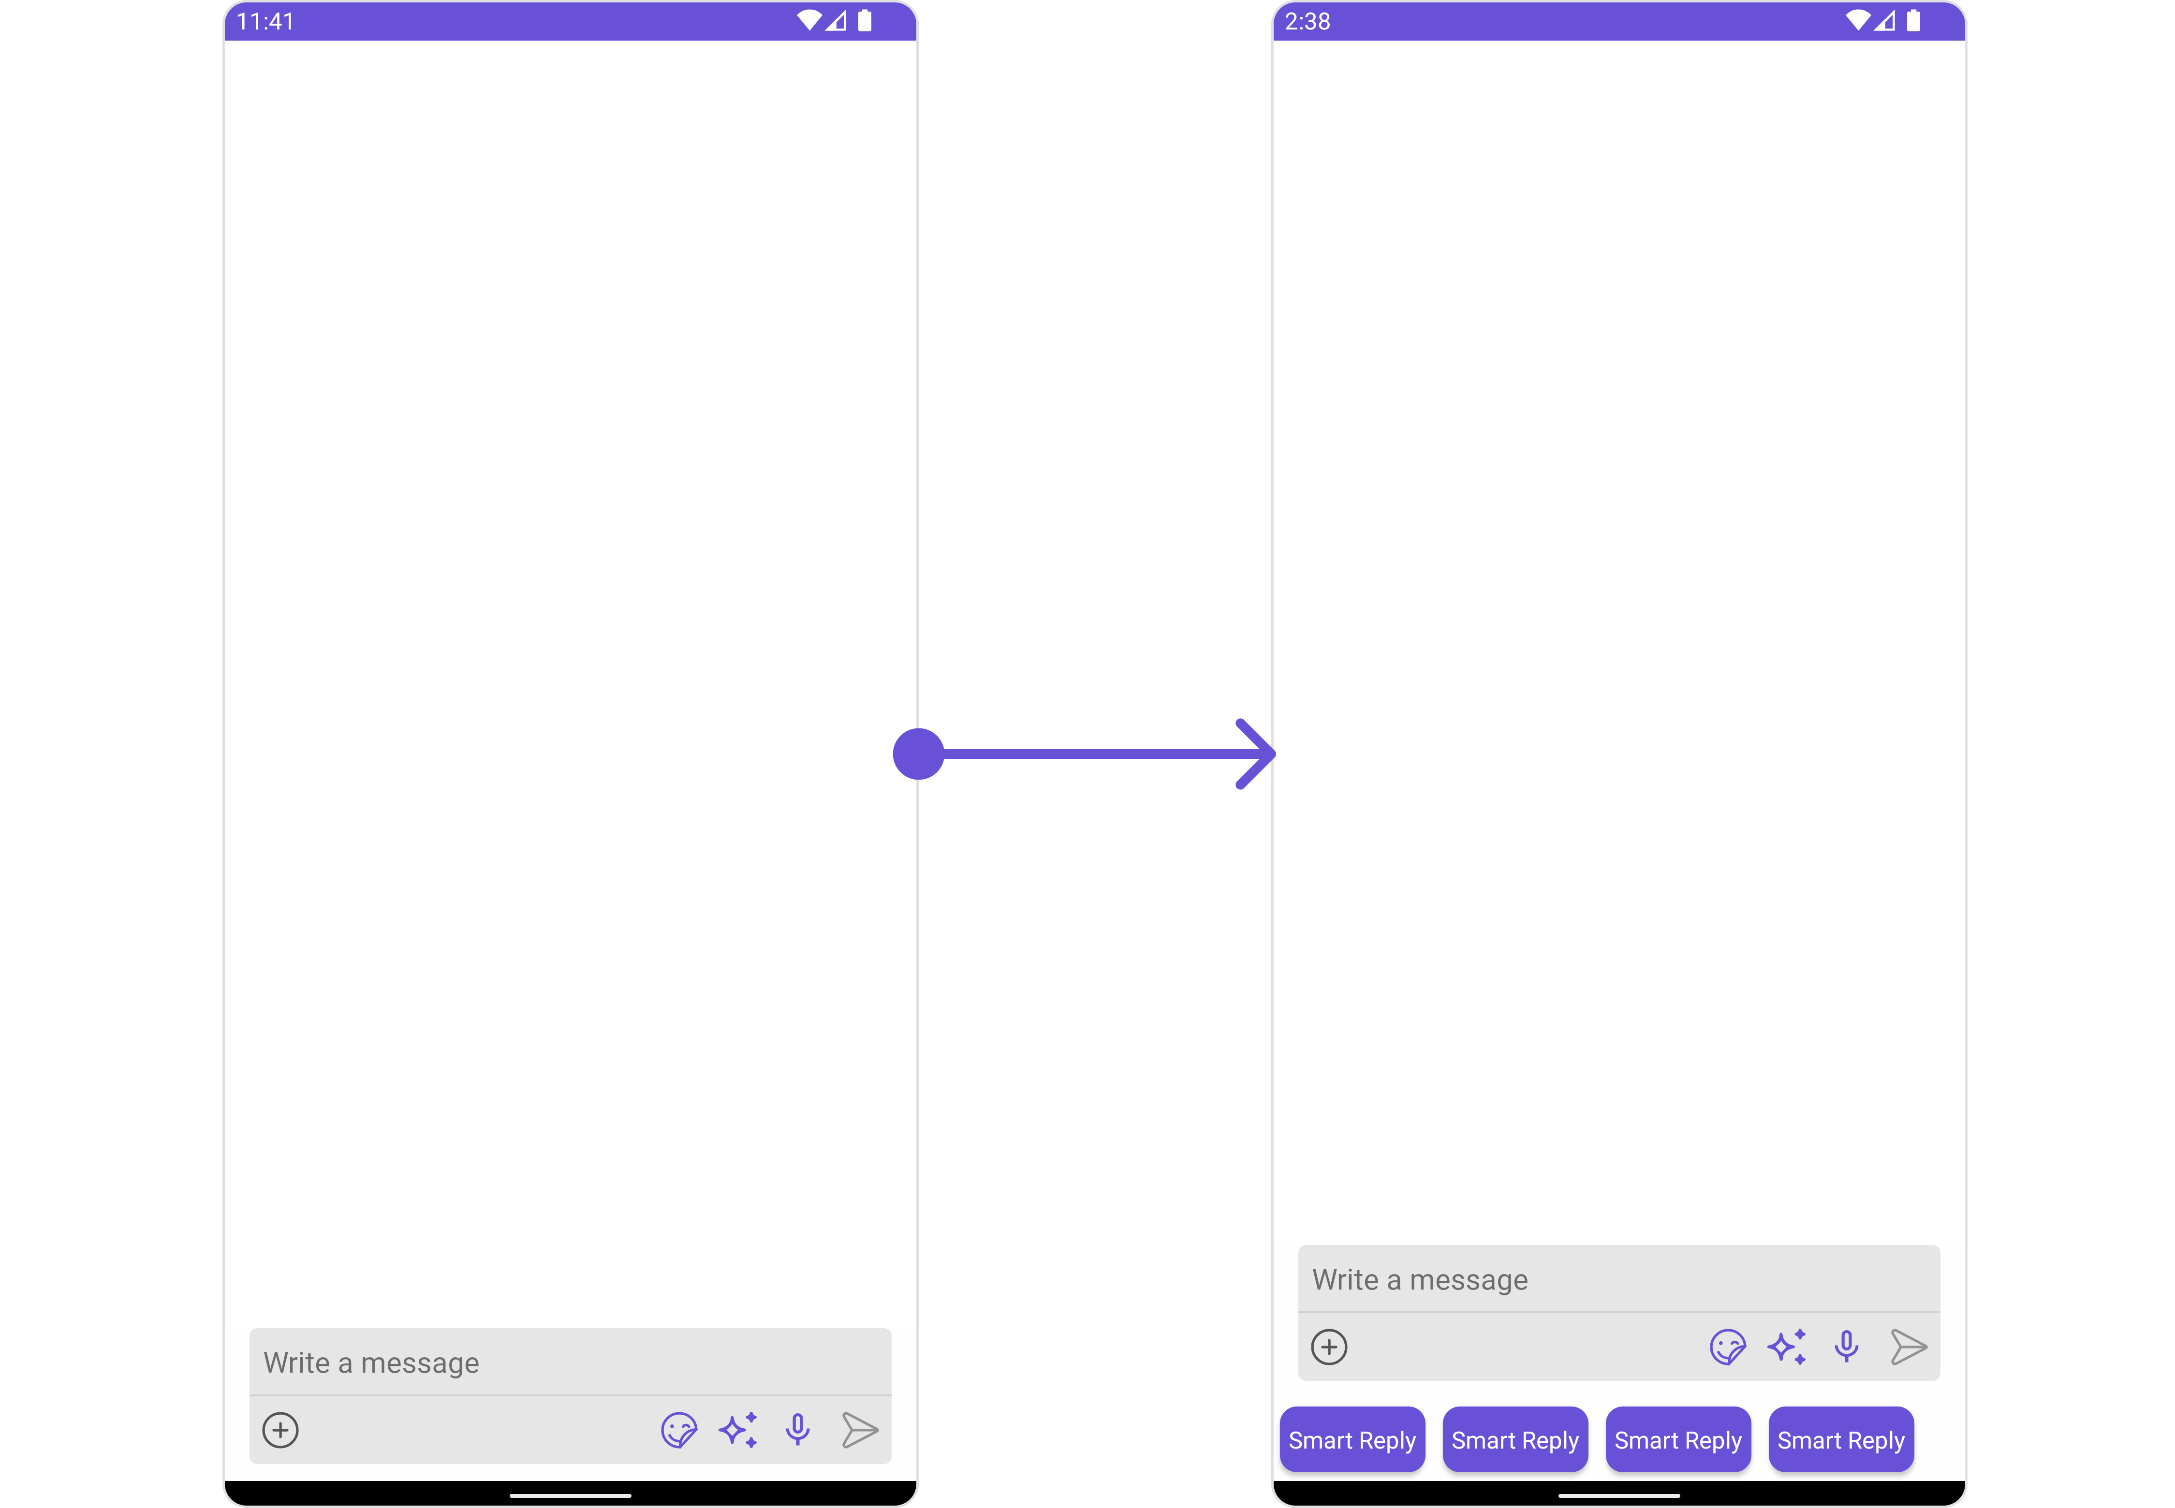Tap the Wi-Fi status icon in left phone
2175x1508 pixels.
[x=809, y=20]
